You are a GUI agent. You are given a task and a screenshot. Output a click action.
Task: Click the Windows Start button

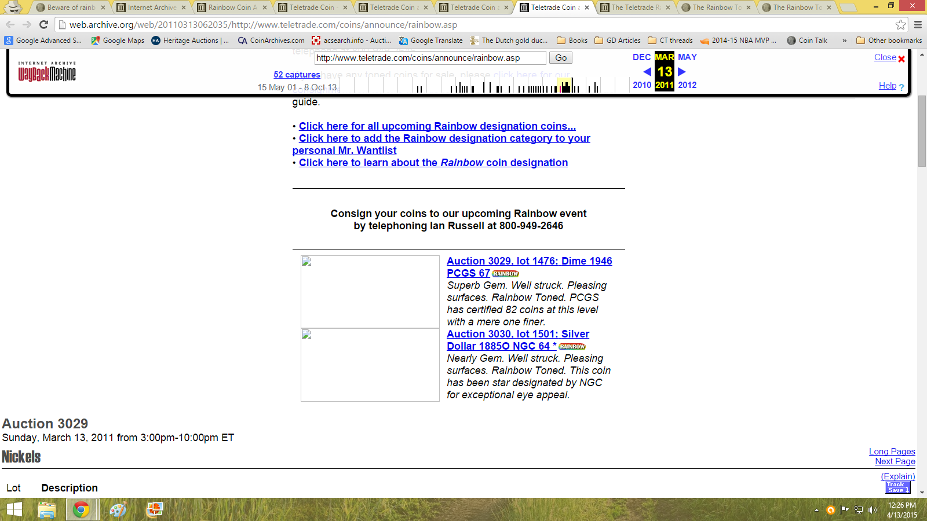click(14, 509)
